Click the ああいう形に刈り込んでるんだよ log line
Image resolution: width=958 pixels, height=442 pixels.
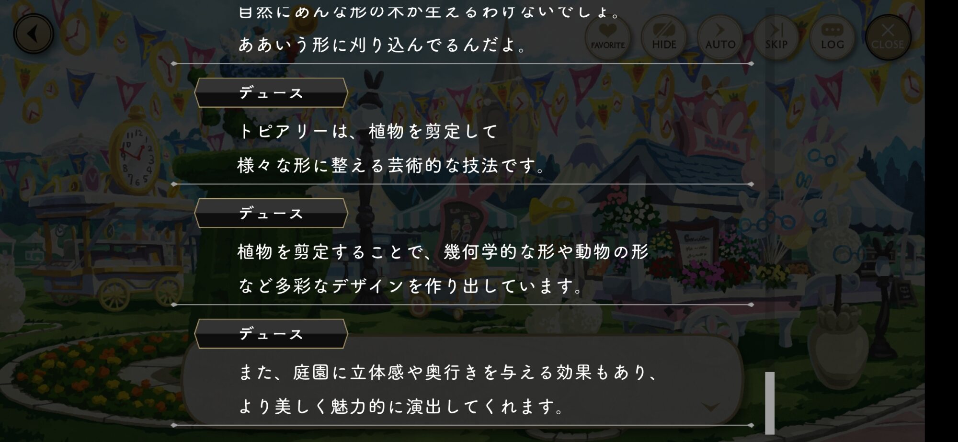[382, 45]
